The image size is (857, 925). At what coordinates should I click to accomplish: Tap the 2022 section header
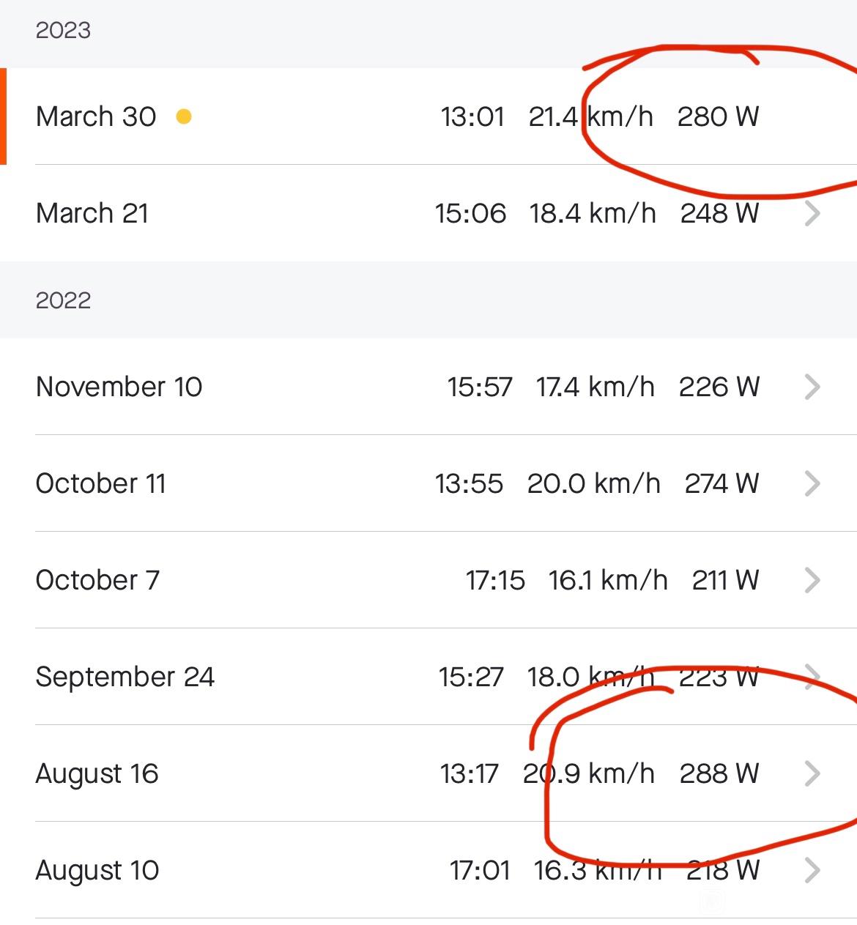pos(428,300)
